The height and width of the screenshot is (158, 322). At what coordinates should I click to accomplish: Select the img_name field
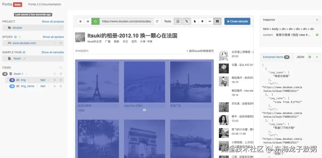point(27,86)
